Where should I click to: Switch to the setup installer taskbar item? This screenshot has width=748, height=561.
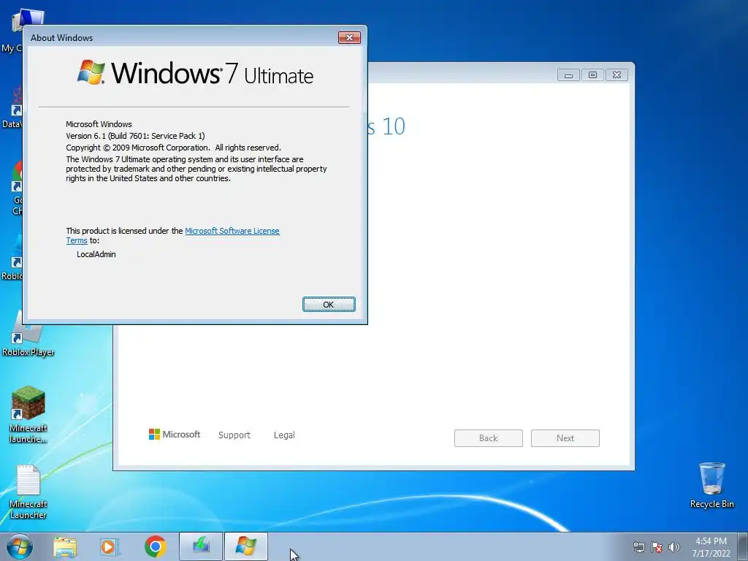[x=201, y=546]
